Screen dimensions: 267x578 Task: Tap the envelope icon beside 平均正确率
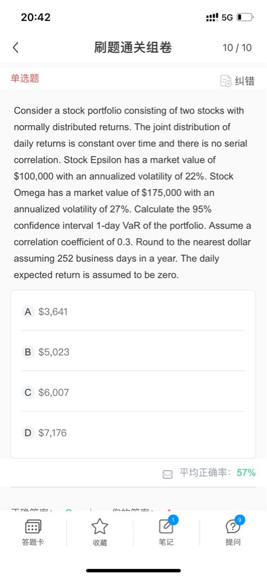167,474
